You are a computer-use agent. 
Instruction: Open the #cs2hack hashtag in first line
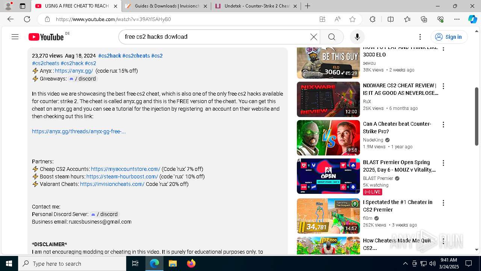(109, 56)
